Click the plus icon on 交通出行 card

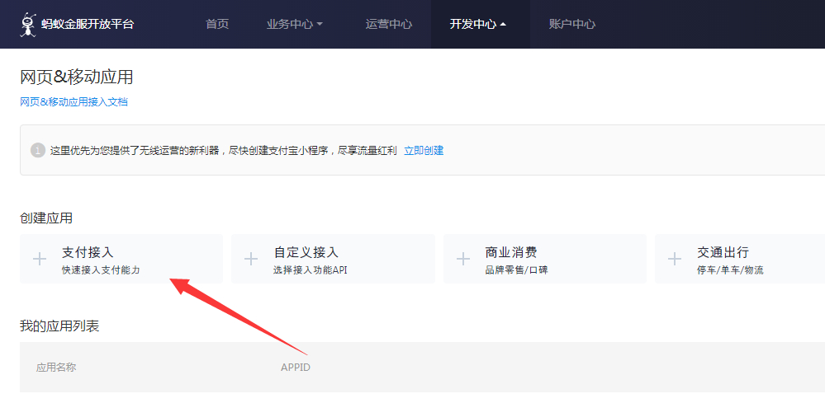pyautogui.click(x=675, y=260)
